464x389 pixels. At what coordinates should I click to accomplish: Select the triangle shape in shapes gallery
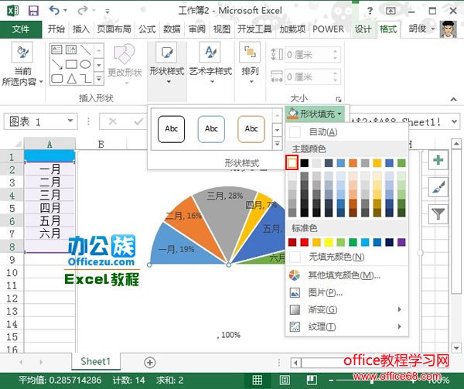coord(71,78)
